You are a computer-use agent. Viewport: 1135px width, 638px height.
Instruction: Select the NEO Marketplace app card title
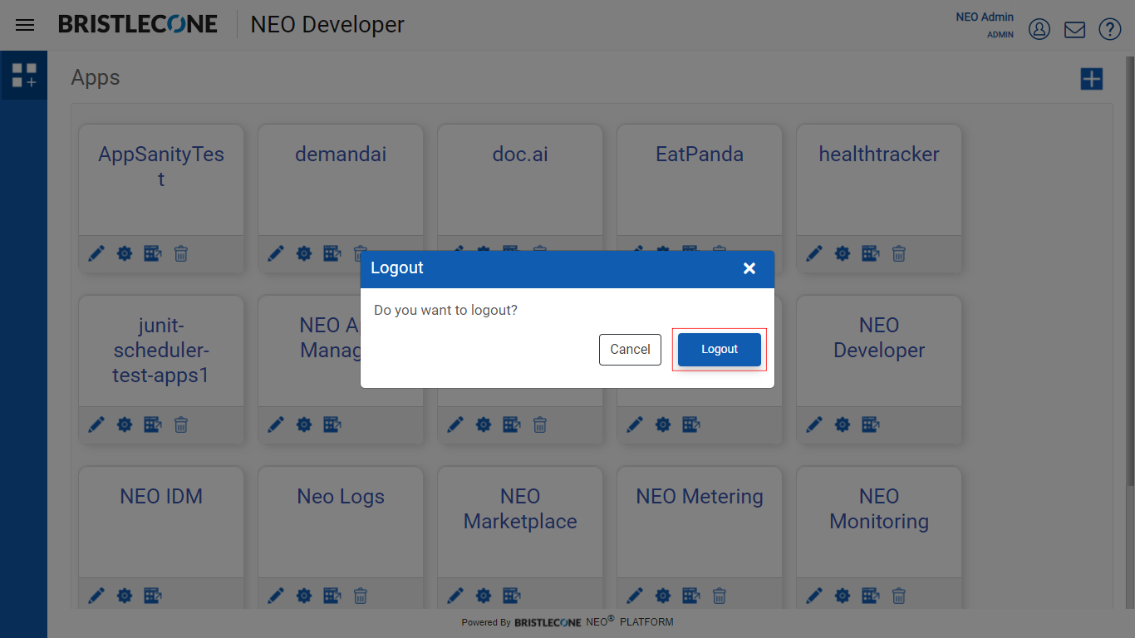click(520, 508)
